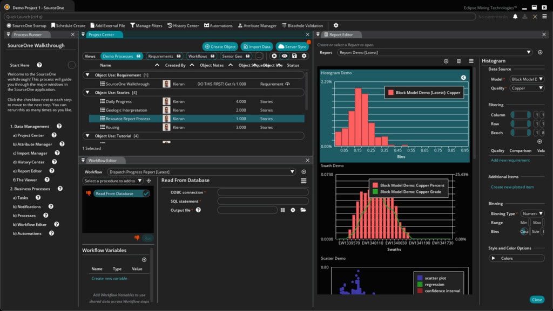Click the browse folder icon for Output file
Image resolution: width=553 pixels, height=311 pixels.
coord(304,210)
